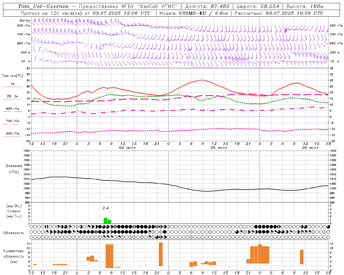Viewport: 344px width, 275px height.
Task: Click the station name Tom_Ust-Ozernoe
Action: (x=43, y=6)
